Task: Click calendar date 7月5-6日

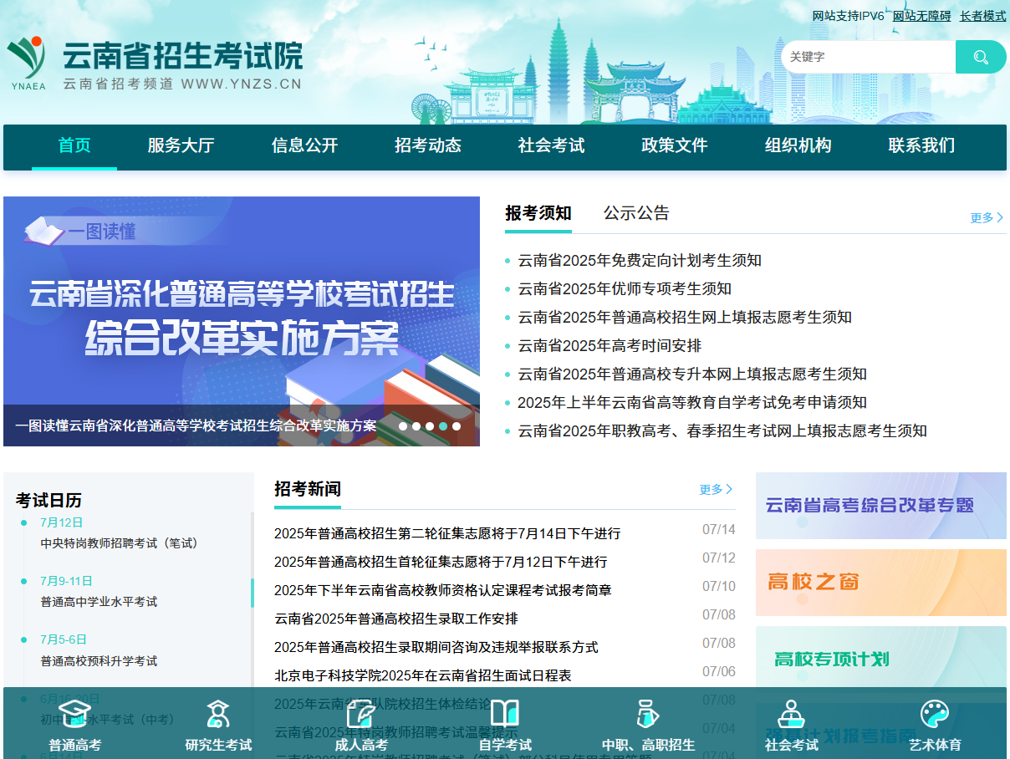Action: click(x=64, y=639)
